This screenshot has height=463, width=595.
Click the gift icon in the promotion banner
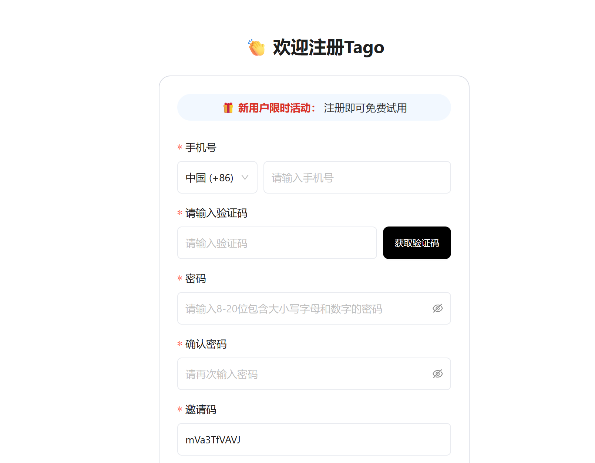point(228,108)
